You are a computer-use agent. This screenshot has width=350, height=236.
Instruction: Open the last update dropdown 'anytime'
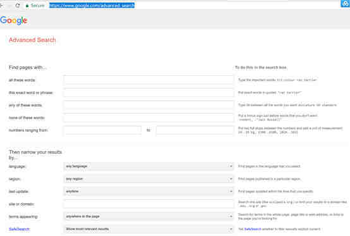[148, 191]
